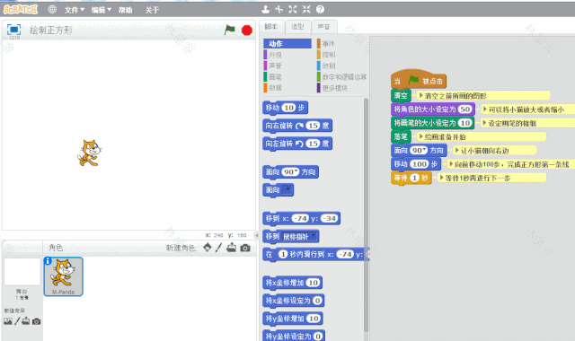Select the 控制 block category
The width and height of the screenshot is (575, 341).
coord(329,55)
